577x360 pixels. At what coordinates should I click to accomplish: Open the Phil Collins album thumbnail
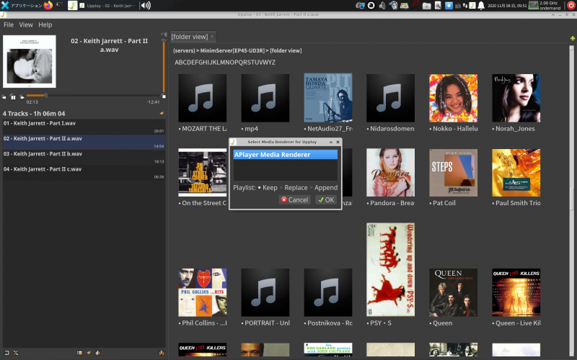[203, 292]
